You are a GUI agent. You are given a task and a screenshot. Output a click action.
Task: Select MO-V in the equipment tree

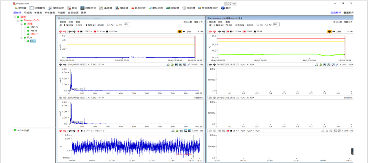(34, 27)
